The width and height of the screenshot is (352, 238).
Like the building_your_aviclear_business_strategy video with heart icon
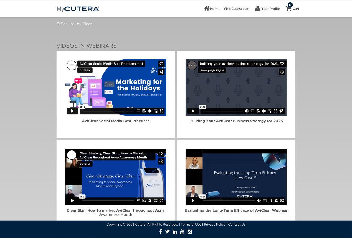click(282, 64)
